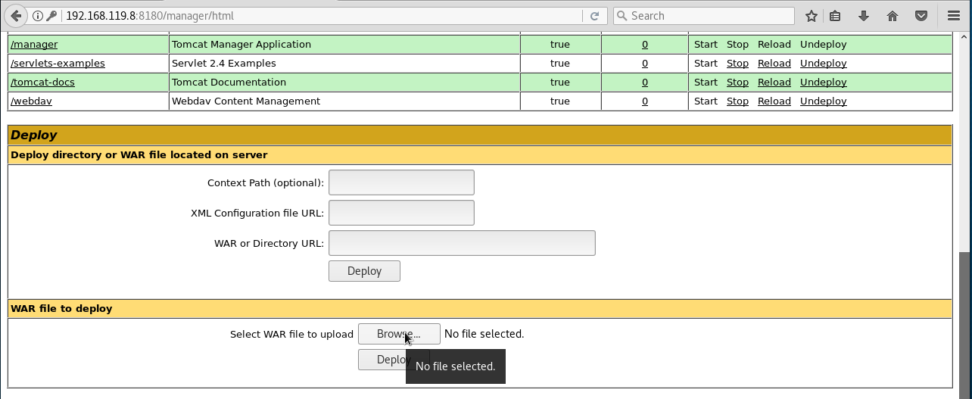972x399 pixels.
Task: Click the saved password key icon
Action: [x=51, y=16]
